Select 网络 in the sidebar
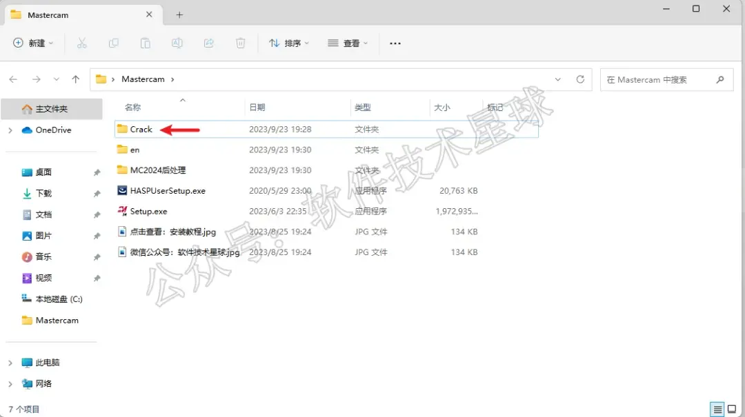Viewport: 745px width, 417px height. [43, 384]
